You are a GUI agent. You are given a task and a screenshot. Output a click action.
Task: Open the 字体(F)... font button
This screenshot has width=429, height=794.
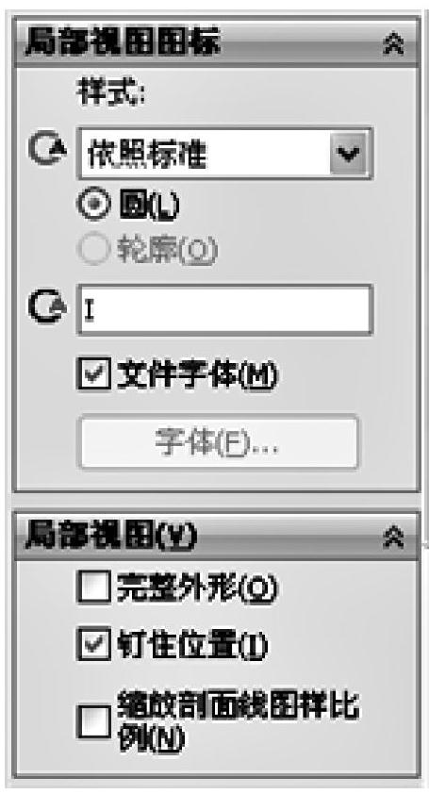click(x=218, y=442)
